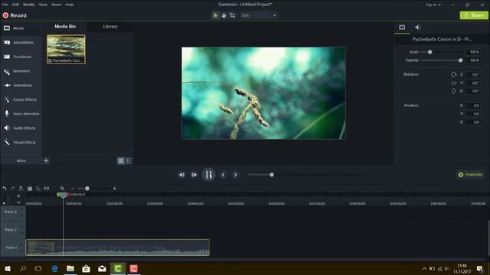Screen dimensions: 490x275
Task: Add a new track with plus
Action: coord(18,196)
